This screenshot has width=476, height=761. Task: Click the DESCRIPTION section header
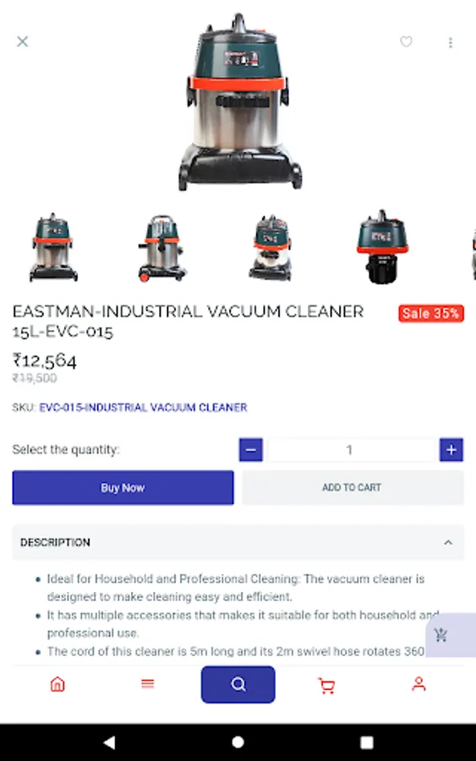pos(238,543)
